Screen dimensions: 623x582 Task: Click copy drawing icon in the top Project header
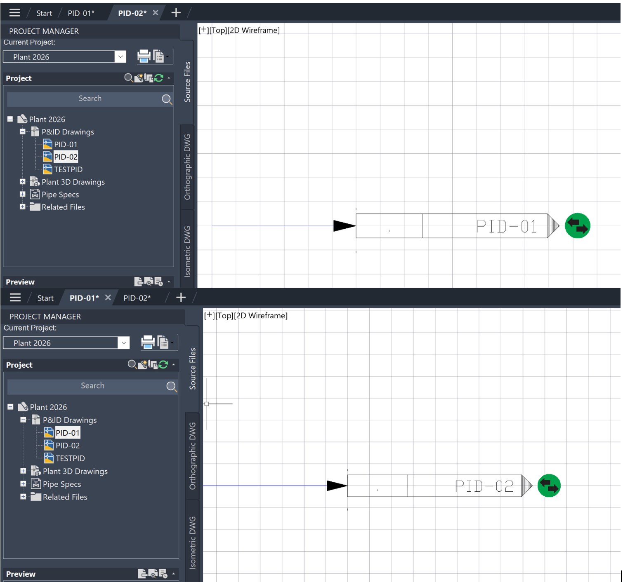149,78
